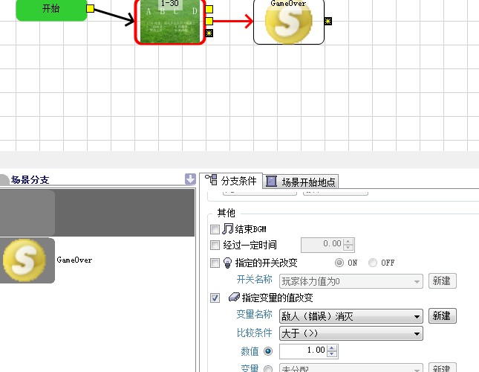Click the star connector on GameOver node
The image size is (479, 372).
[x=328, y=21]
